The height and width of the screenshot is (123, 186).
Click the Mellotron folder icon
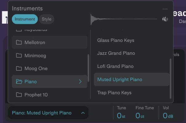tap(19, 42)
